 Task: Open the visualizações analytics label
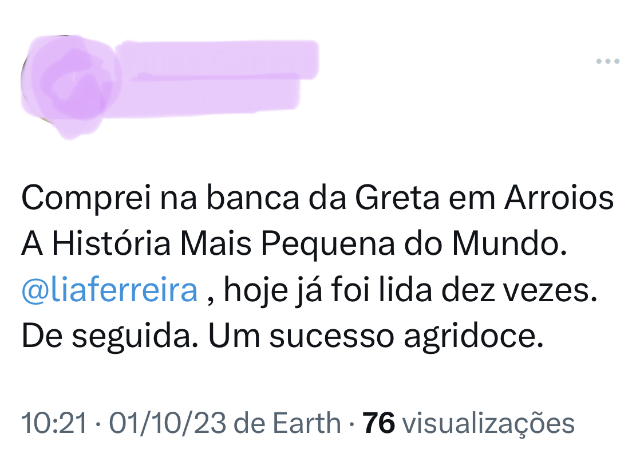488,424
